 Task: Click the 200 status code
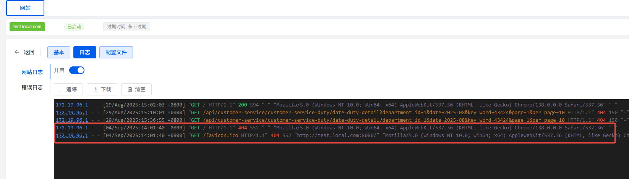point(243,105)
